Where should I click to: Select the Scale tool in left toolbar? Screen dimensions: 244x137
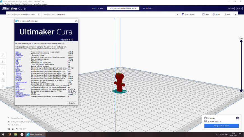pos(3,61)
